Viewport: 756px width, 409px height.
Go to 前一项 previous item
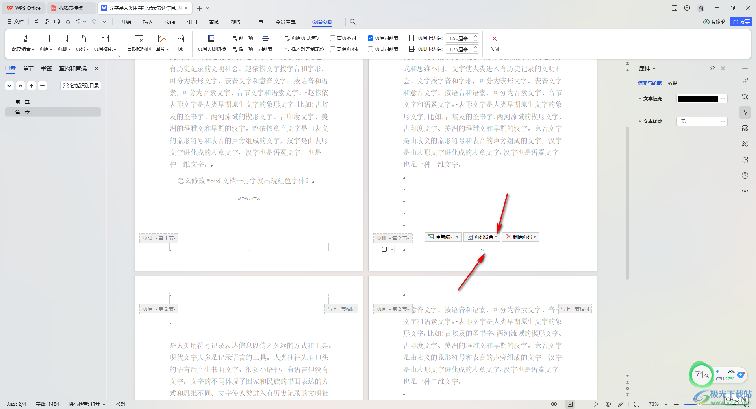click(242, 38)
